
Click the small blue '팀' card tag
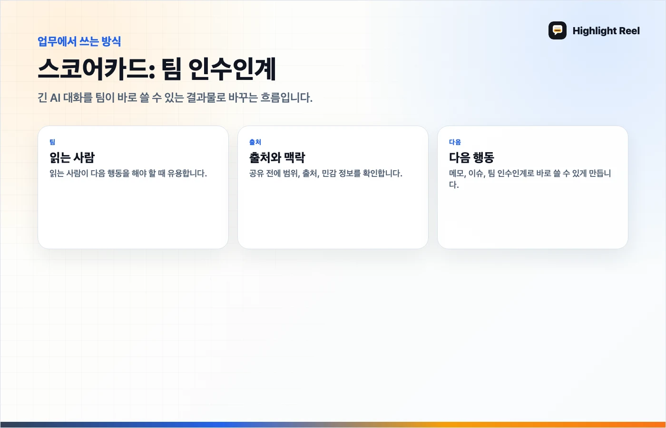click(x=52, y=142)
